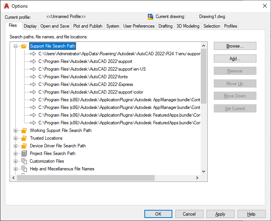The image size is (271, 221).
Task: Click the Set Current button
Action: (x=235, y=108)
